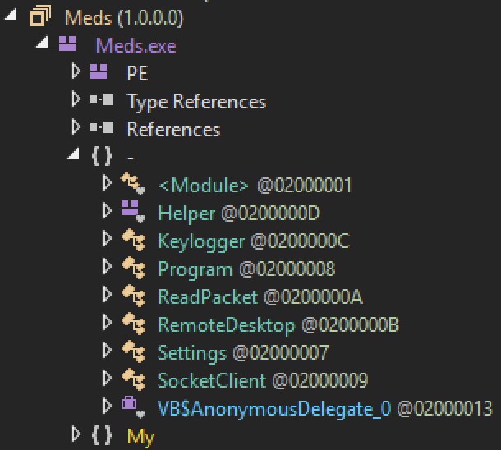Click the Type References icon
This screenshot has height=450, width=501.
pyautogui.click(x=99, y=100)
